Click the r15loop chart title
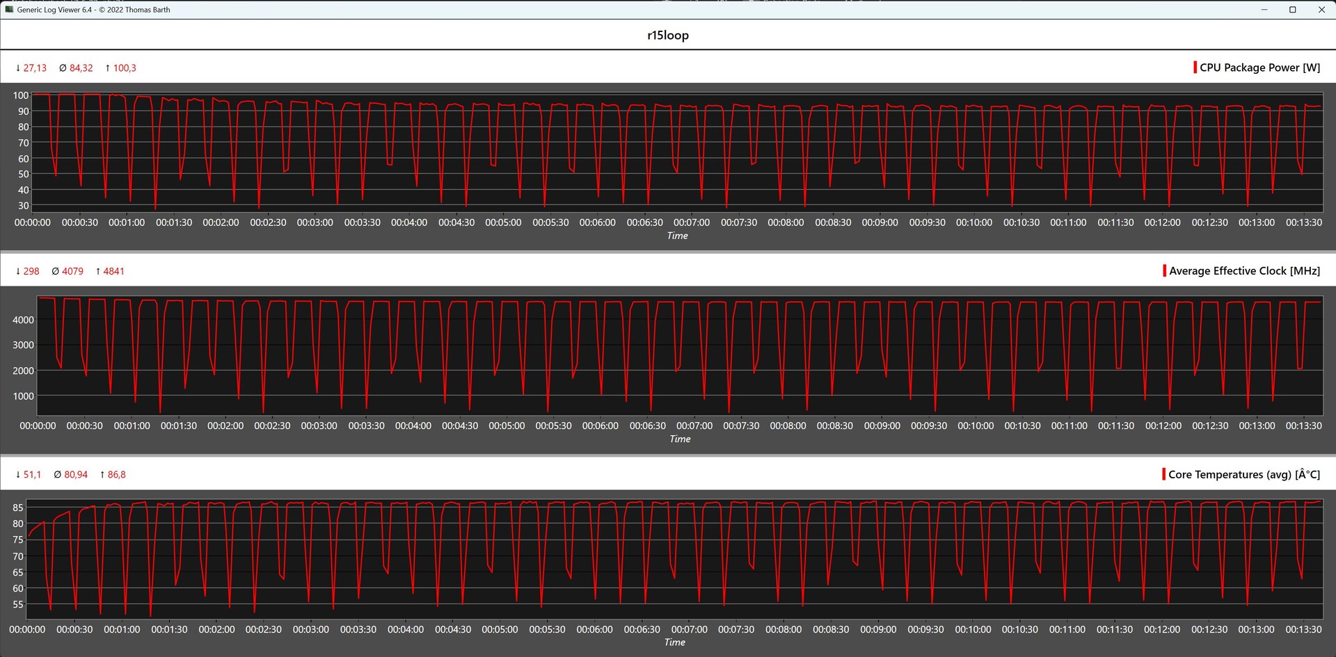This screenshot has width=1336, height=657. pos(668,35)
